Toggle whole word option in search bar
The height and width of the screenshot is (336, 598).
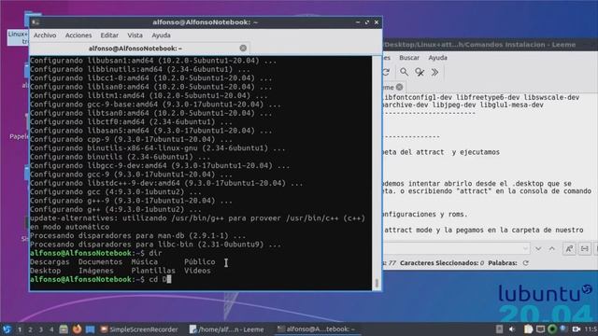(584, 249)
